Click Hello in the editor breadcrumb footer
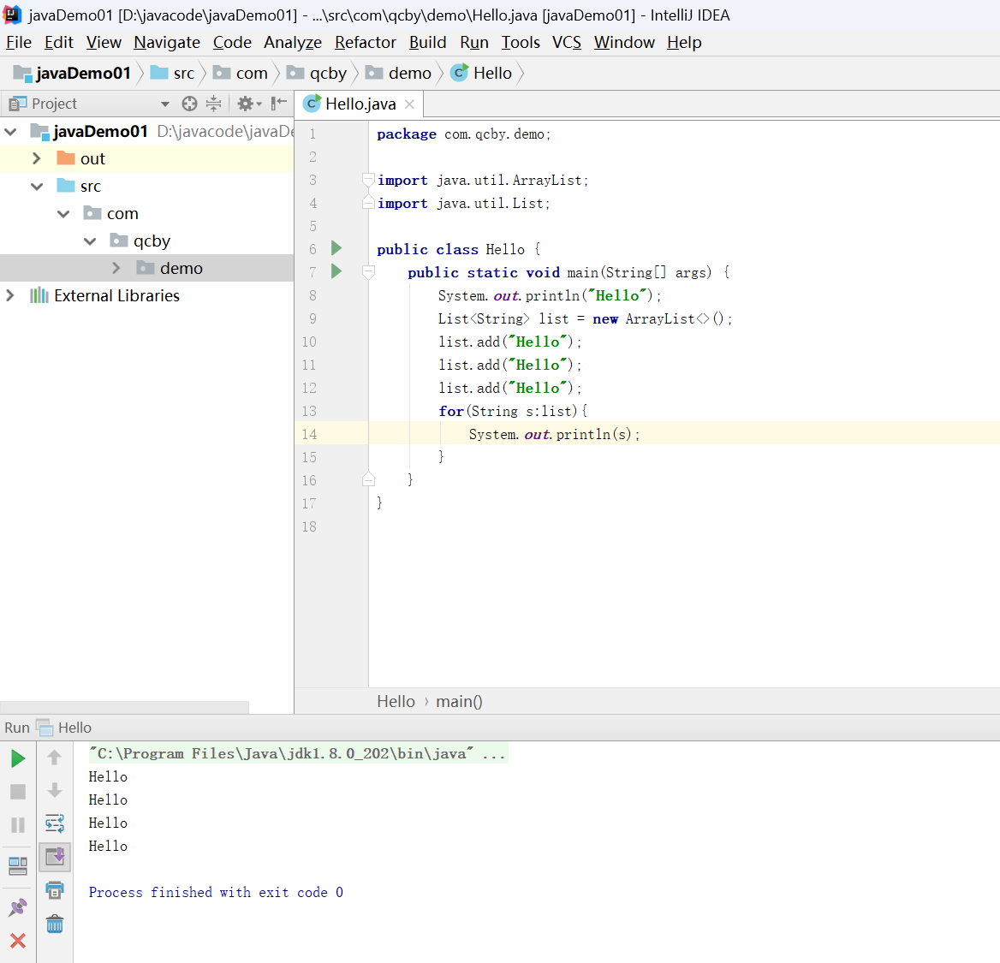 click(396, 702)
